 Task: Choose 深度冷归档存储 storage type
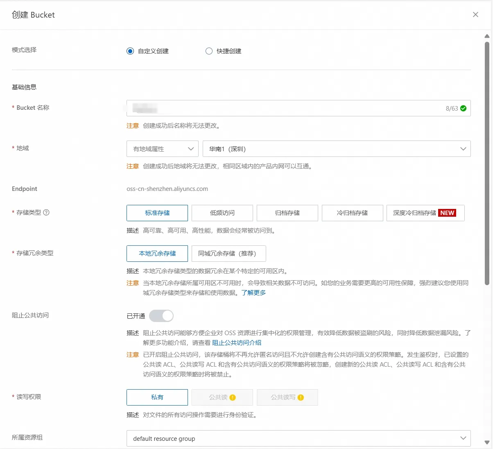(x=425, y=213)
